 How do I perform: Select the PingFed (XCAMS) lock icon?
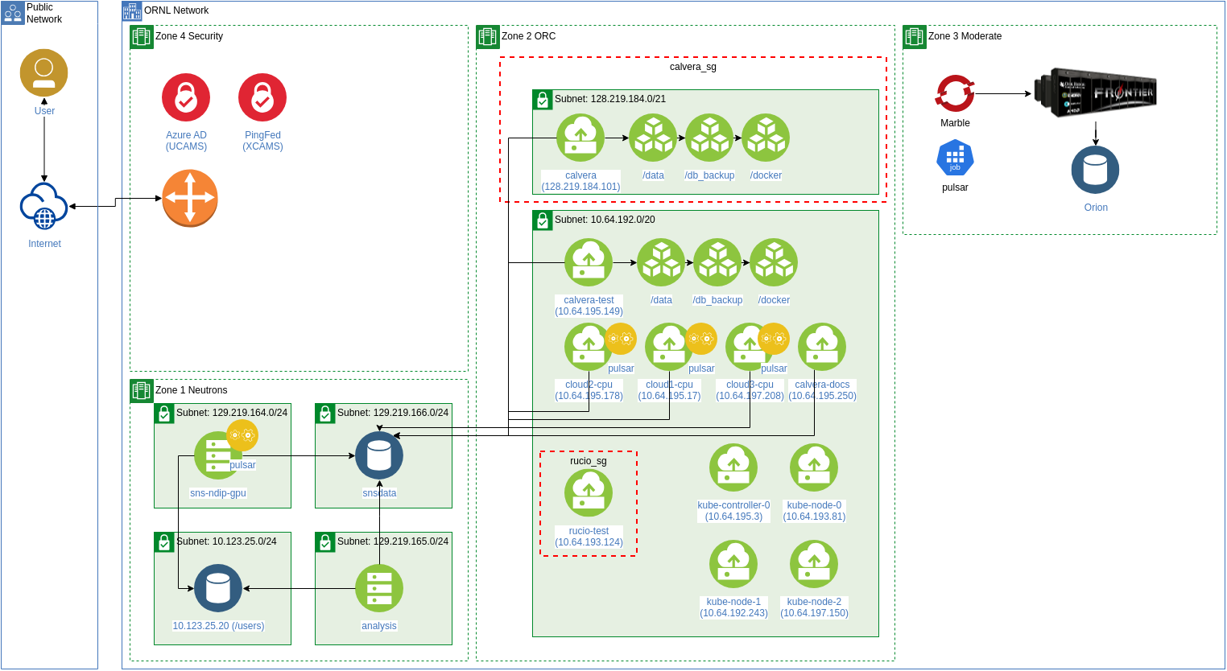tap(262, 98)
